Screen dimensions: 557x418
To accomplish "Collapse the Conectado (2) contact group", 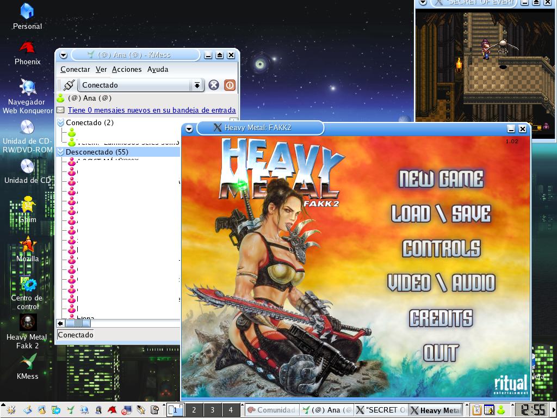I will (x=61, y=122).
